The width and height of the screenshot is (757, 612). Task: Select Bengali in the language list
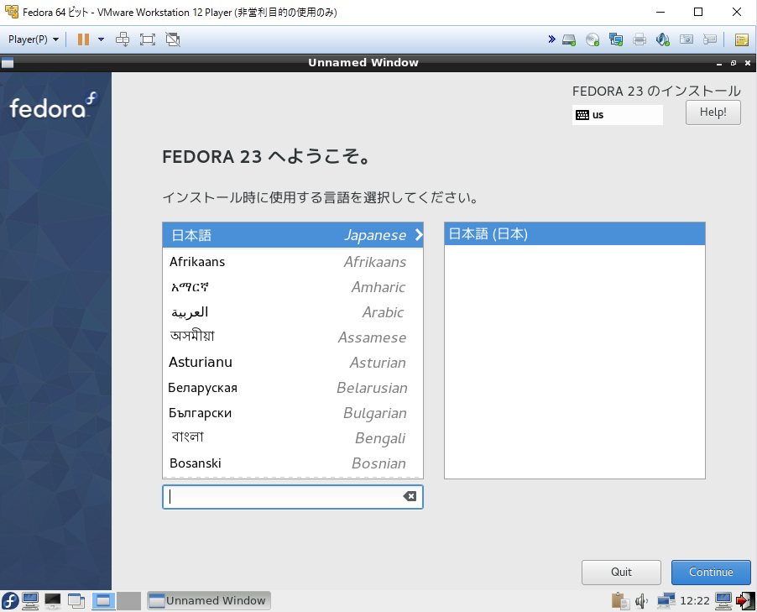[293, 438]
